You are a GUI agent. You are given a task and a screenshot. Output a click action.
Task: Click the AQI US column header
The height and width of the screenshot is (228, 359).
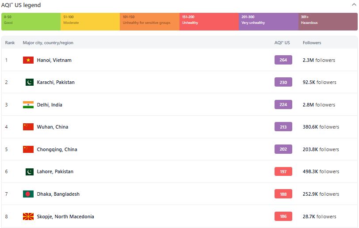click(282, 43)
